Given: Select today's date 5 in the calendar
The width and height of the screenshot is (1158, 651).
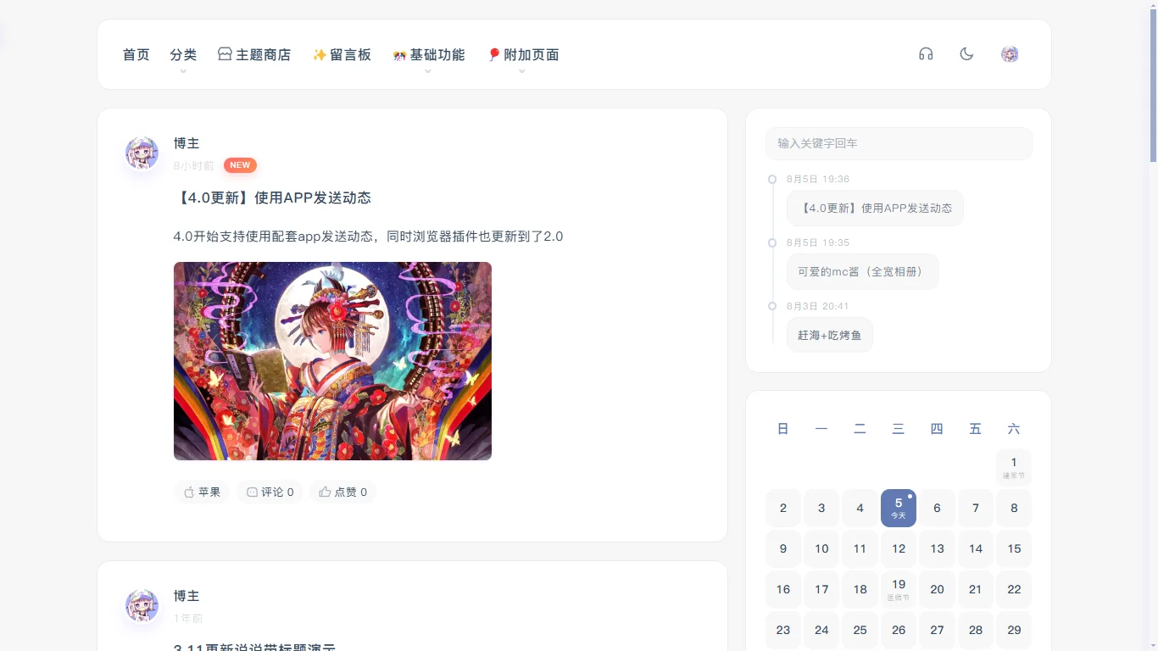Looking at the screenshot, I should pyautogui.click(x=899, y=508).
